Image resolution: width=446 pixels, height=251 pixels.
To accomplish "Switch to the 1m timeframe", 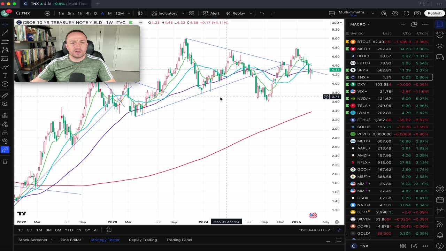I will pos(61,13).
